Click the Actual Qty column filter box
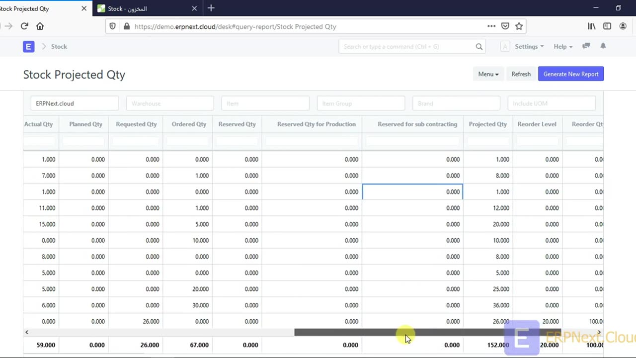 [x=40, y=142]
